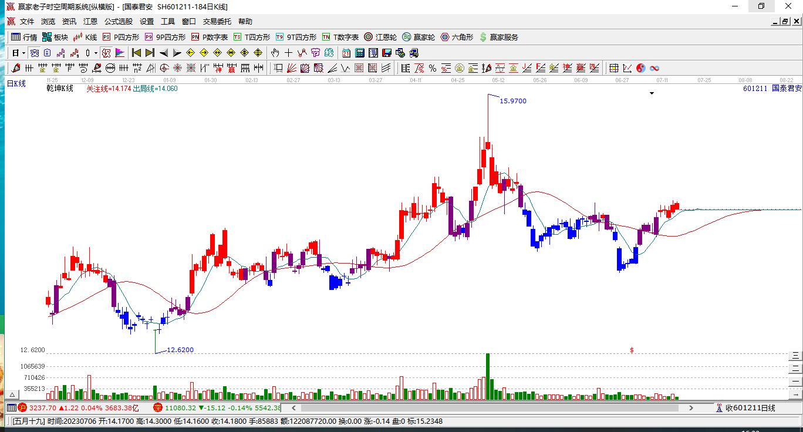The image size is (803, 432).
Task: Select the hand pan tool
Action: pos(274,53)
